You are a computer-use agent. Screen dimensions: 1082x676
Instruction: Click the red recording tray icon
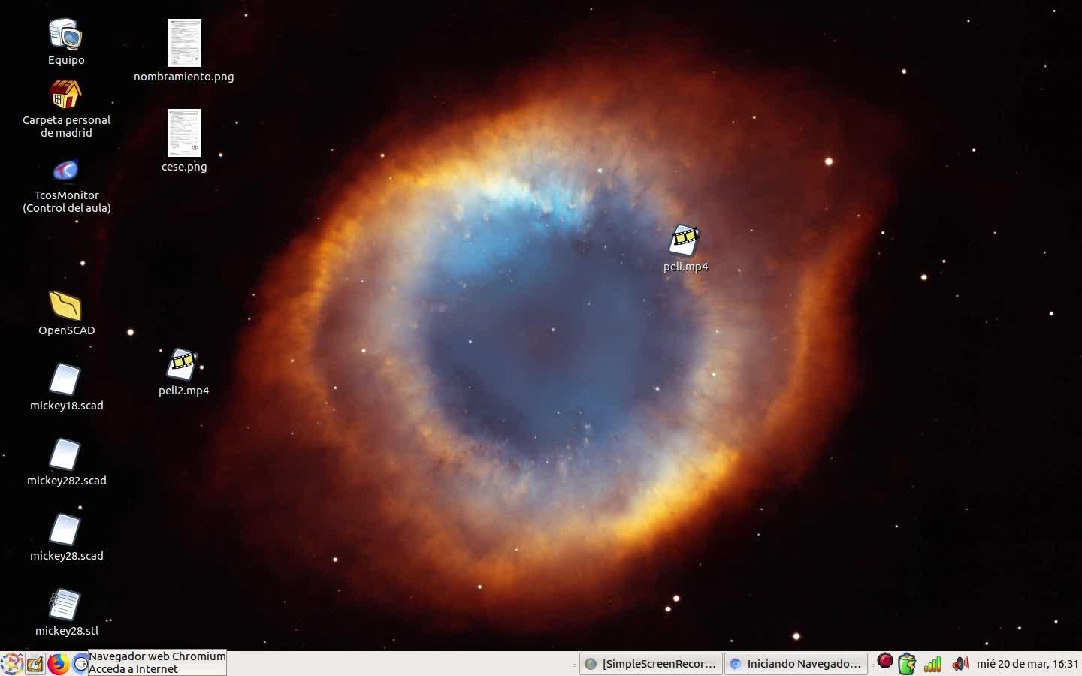(x=885, y=662)
